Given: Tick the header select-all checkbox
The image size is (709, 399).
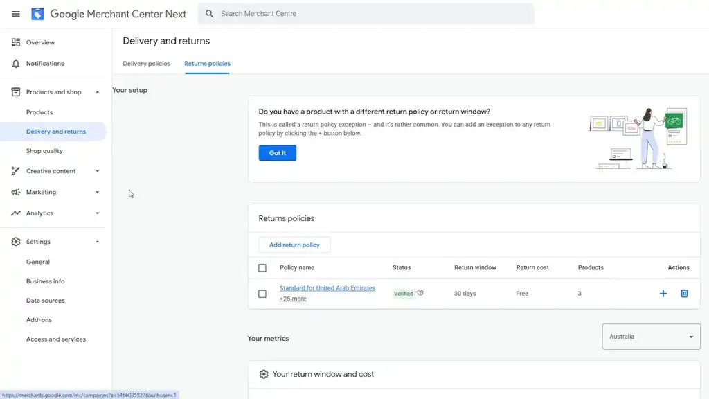Looking at the screenshot, I should click(262, 267).
